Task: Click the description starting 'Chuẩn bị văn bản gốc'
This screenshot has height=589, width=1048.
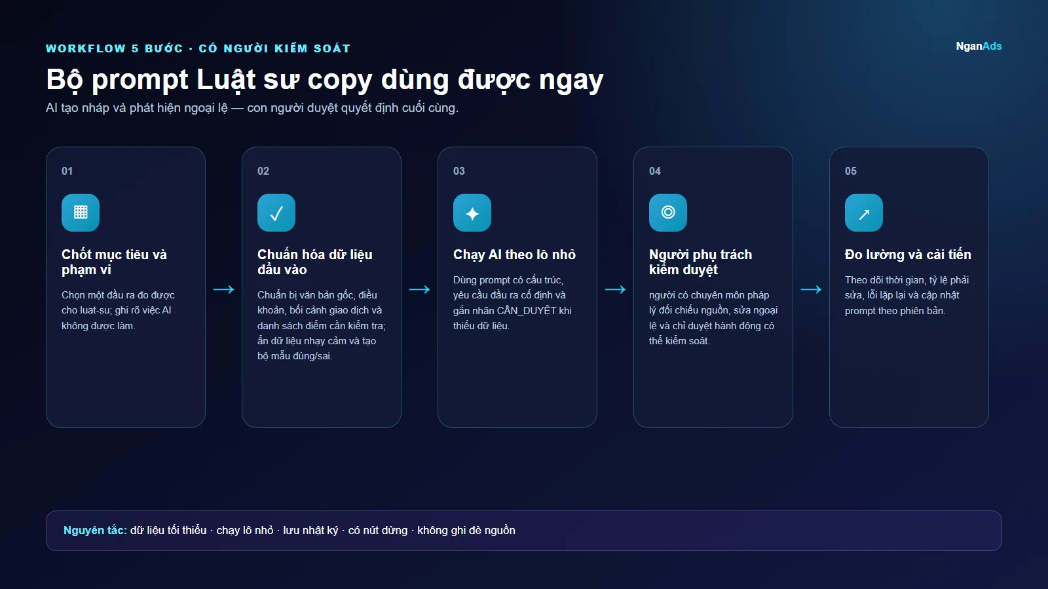Action: [x=322, y=325]
